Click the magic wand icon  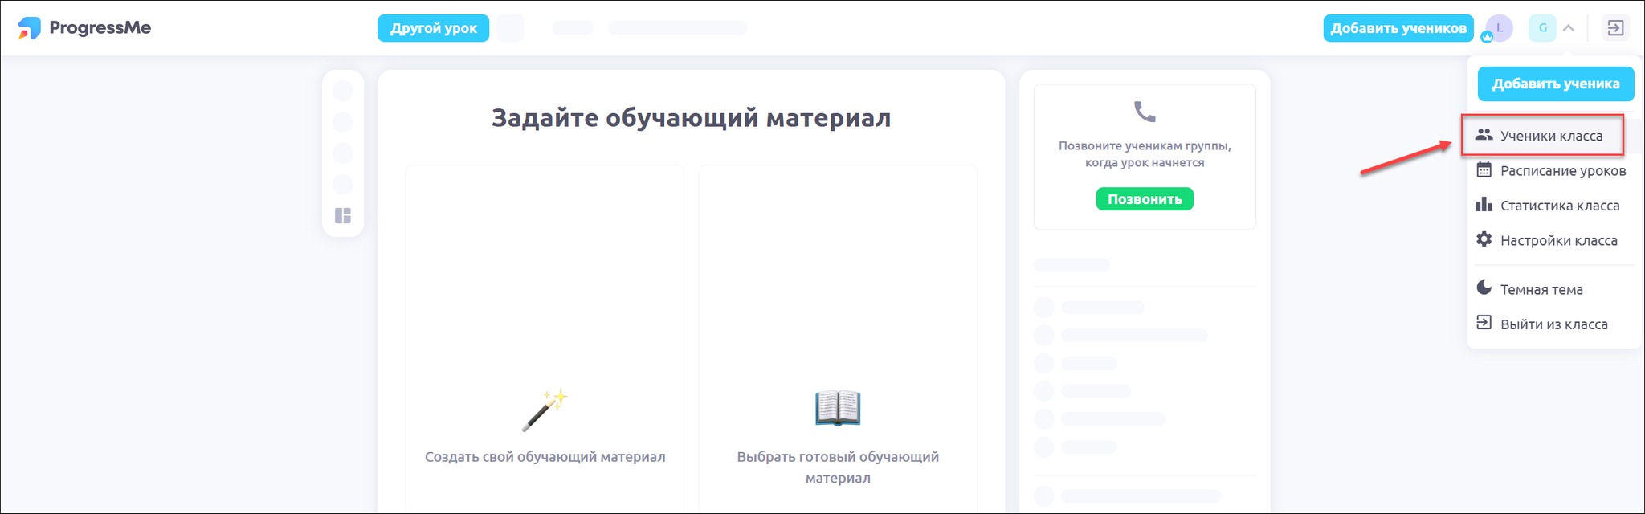pyautogui.click(x=545, y=410)
